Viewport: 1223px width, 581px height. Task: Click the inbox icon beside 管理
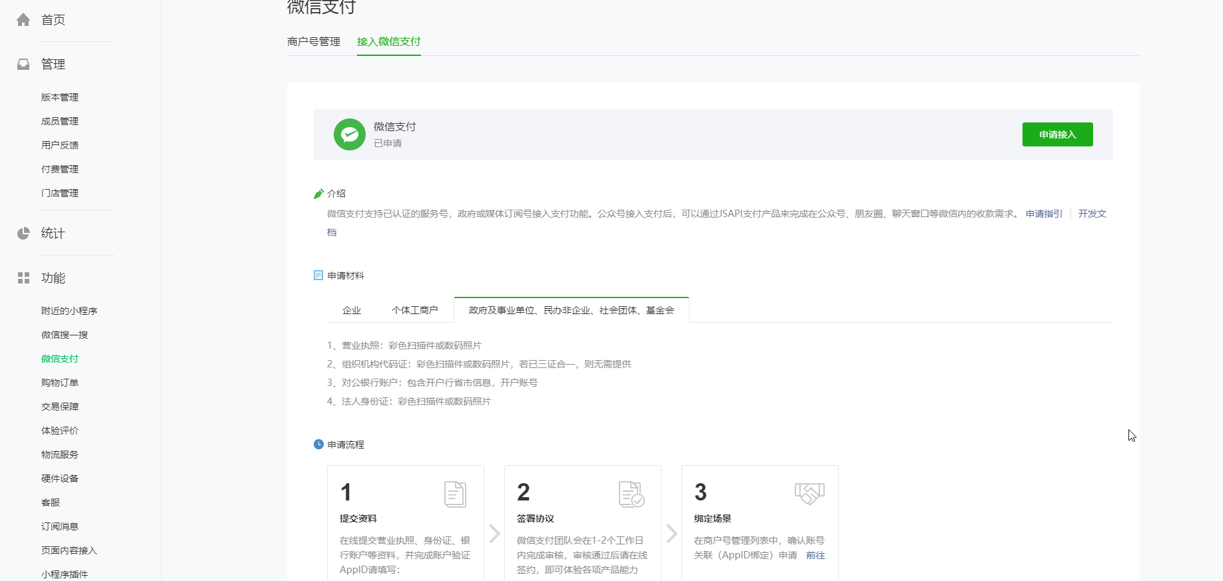click(x=23, y=65)
